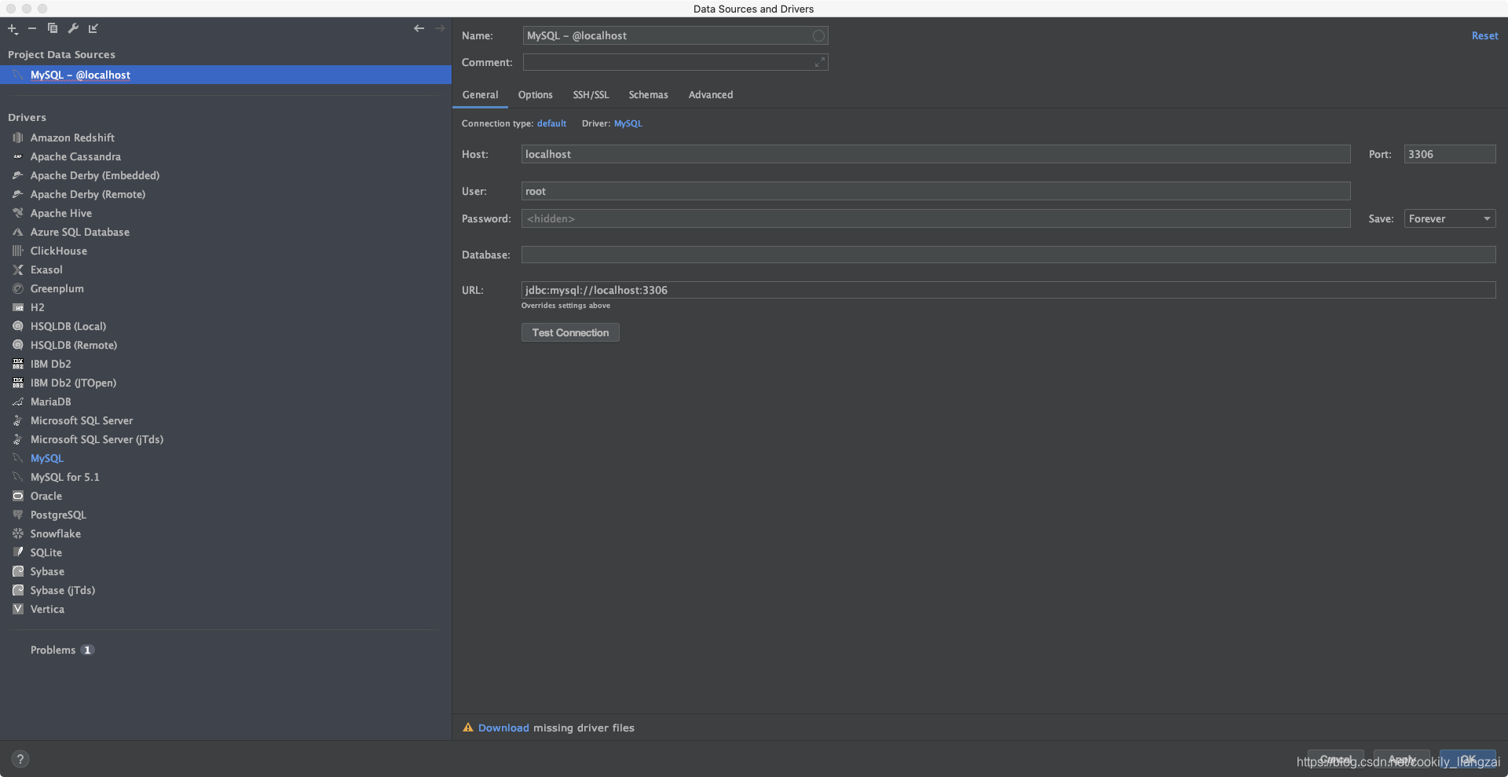This screenshot has width=1508, height=777.
Task: Click Reset link at top right
Action: 1484,36
